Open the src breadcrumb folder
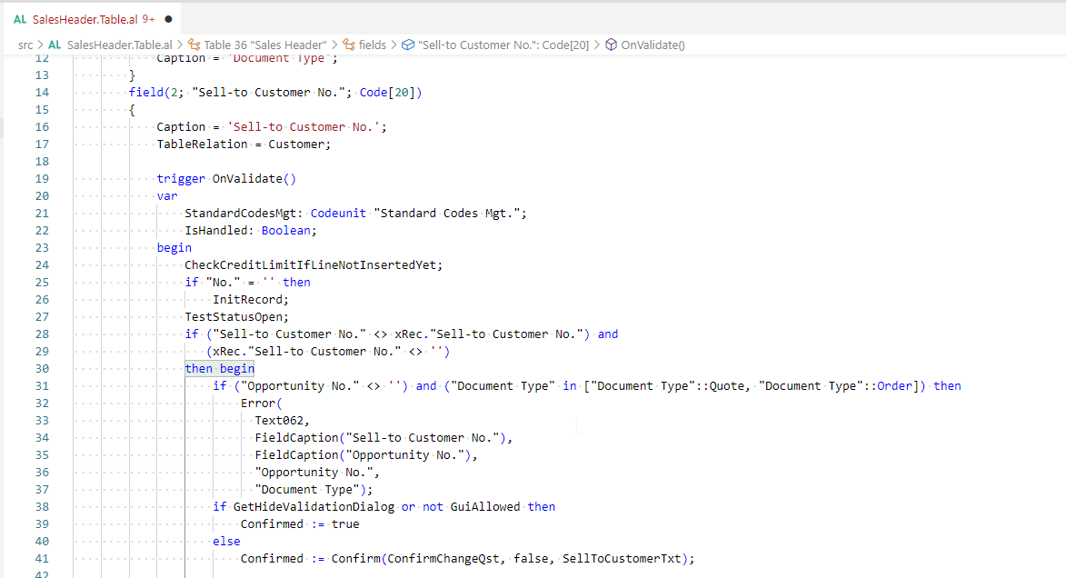Screen dimensions: 1066x578 [x=25, y=45]
